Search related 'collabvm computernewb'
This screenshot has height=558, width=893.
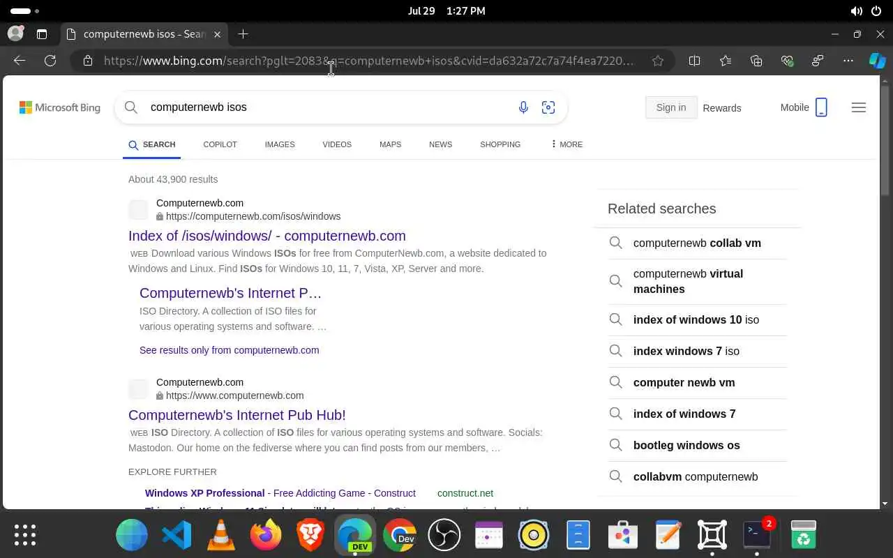click(697, 476)
